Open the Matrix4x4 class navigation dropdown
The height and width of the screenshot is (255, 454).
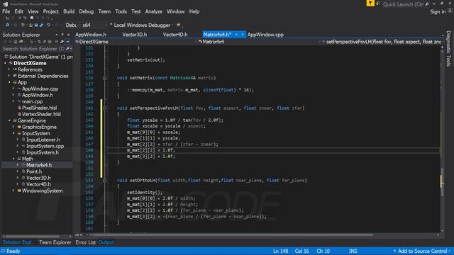click(260, 42)
